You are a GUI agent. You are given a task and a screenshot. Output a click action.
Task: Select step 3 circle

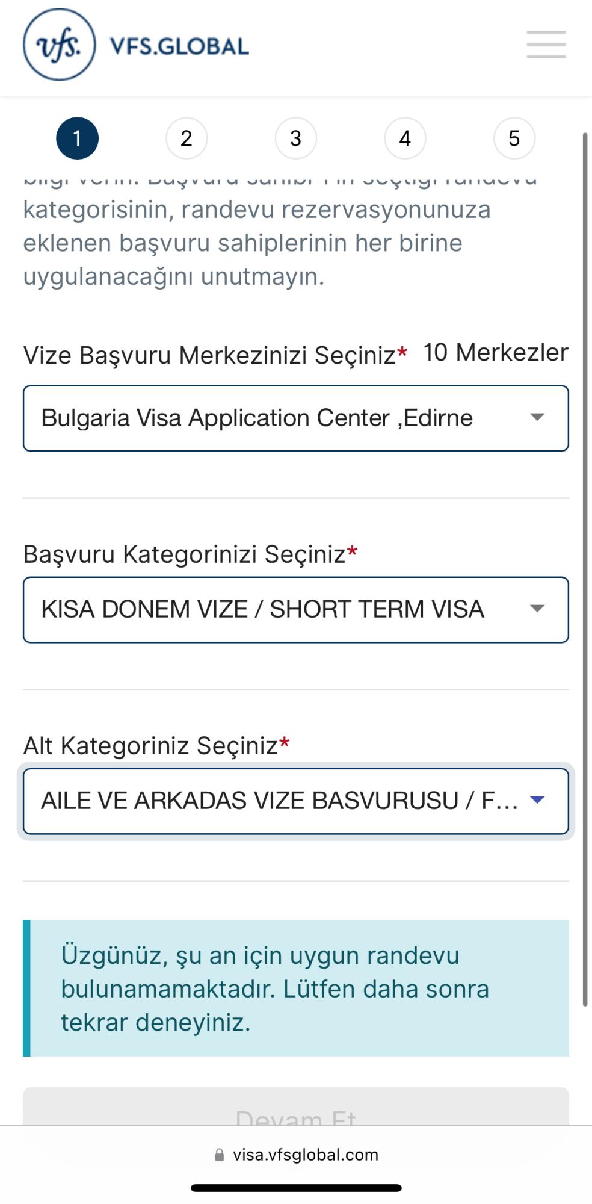295,138
